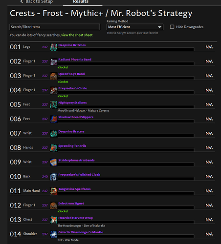Click the Sprawling Tendrils gloves icon

tap(54, 148)
